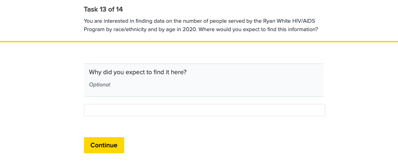Screen dimensions: 398x162
Task: Click the 'Task 13 of 14' heading
Action: point(103,9)
